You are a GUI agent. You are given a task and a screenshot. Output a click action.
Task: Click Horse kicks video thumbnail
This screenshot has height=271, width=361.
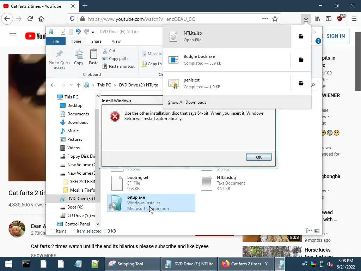272,252
